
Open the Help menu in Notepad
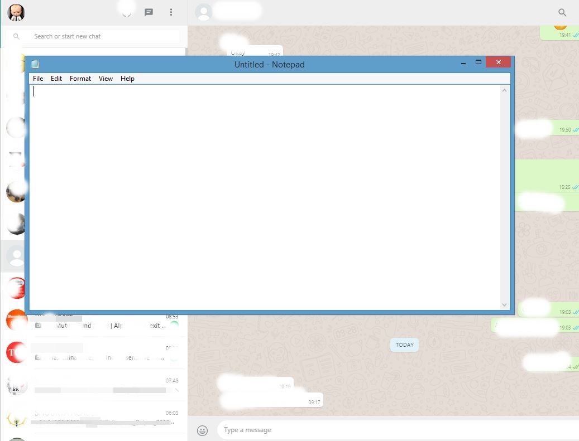click(127, 79)
